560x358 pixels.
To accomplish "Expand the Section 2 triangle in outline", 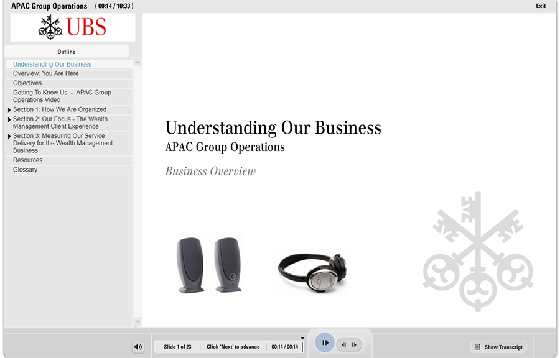I will click(9, 119).
